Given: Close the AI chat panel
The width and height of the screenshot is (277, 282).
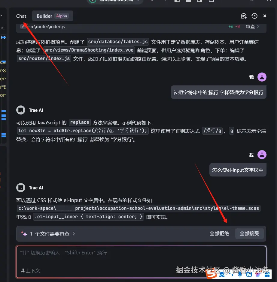Looking at the screenshot, I should coord(265,16).
